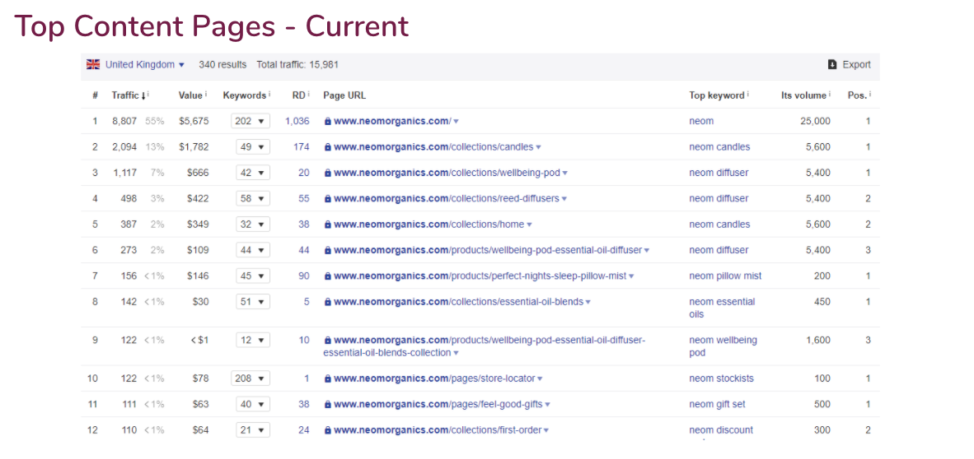Click the 'Total traffic: 15,981' text
The image size is (974, 459).
coord(297,64)
